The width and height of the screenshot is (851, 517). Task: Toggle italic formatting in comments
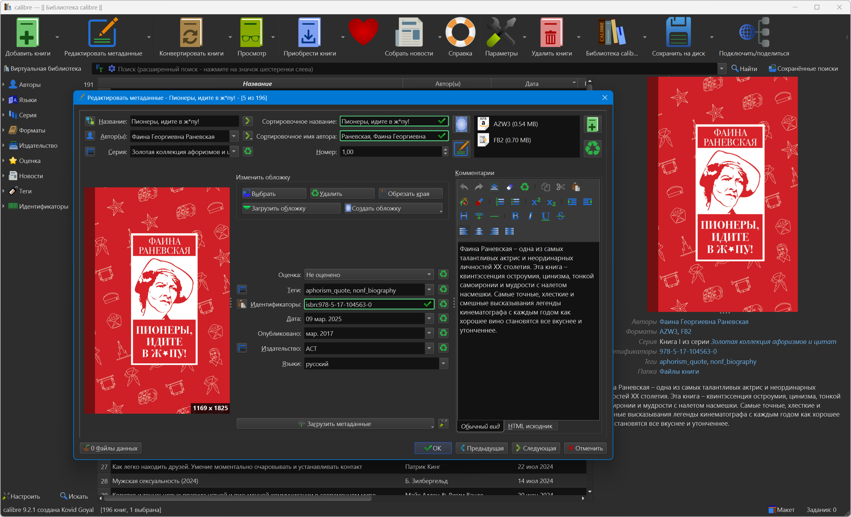tap(530, 216)
